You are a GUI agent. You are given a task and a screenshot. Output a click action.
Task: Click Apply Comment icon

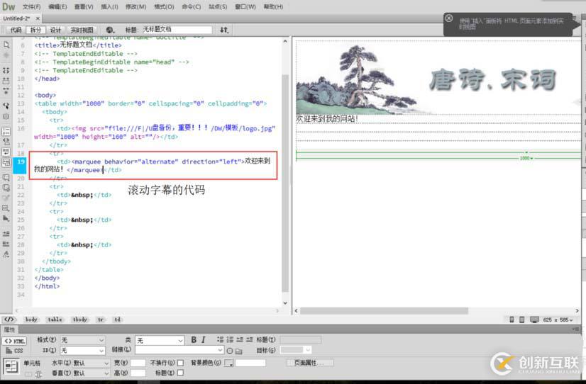(6, 178)
